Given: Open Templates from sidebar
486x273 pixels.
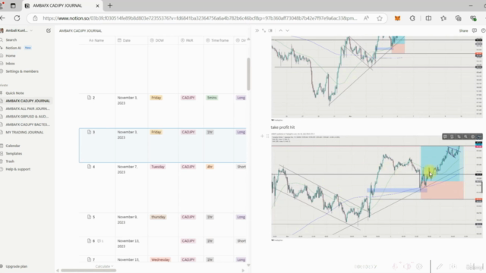Looking at the screenshot, I should pyautogui.click(x=14, y=153).
